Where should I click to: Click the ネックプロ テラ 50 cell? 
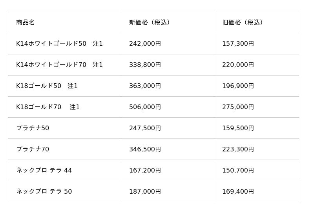(44, 192)
